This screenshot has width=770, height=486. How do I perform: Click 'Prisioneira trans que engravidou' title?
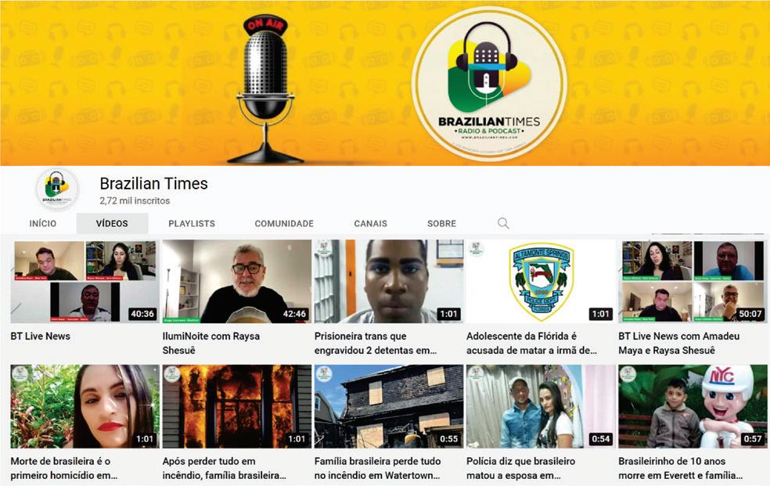pos(376,343)
